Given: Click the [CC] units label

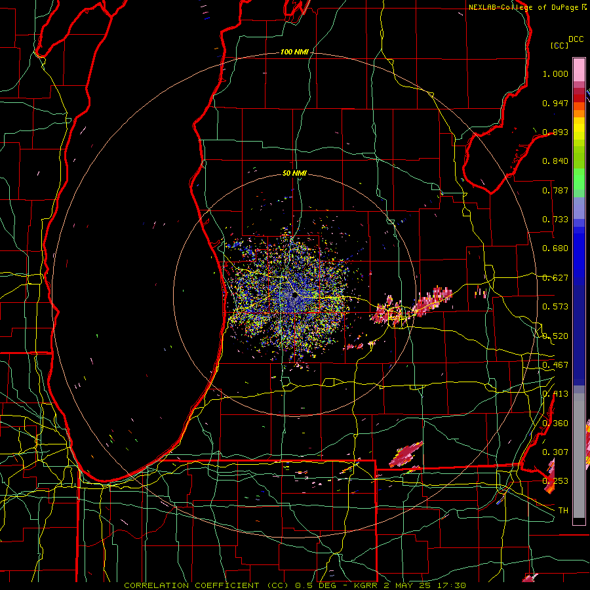Looking at the screenshot, I should [x=559, y=45].
